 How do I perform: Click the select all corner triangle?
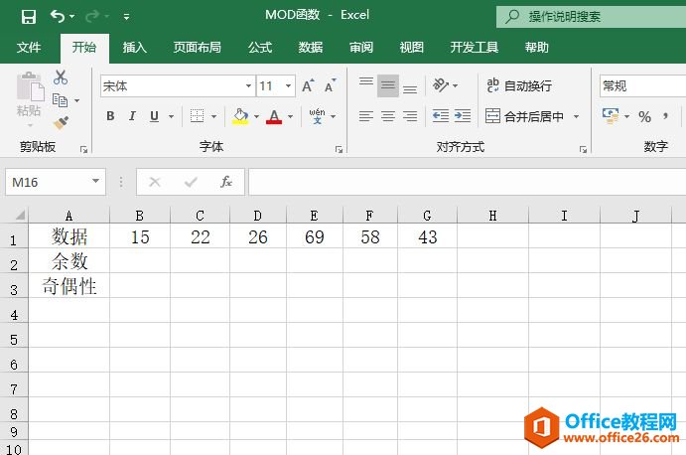tap(20, 215)
